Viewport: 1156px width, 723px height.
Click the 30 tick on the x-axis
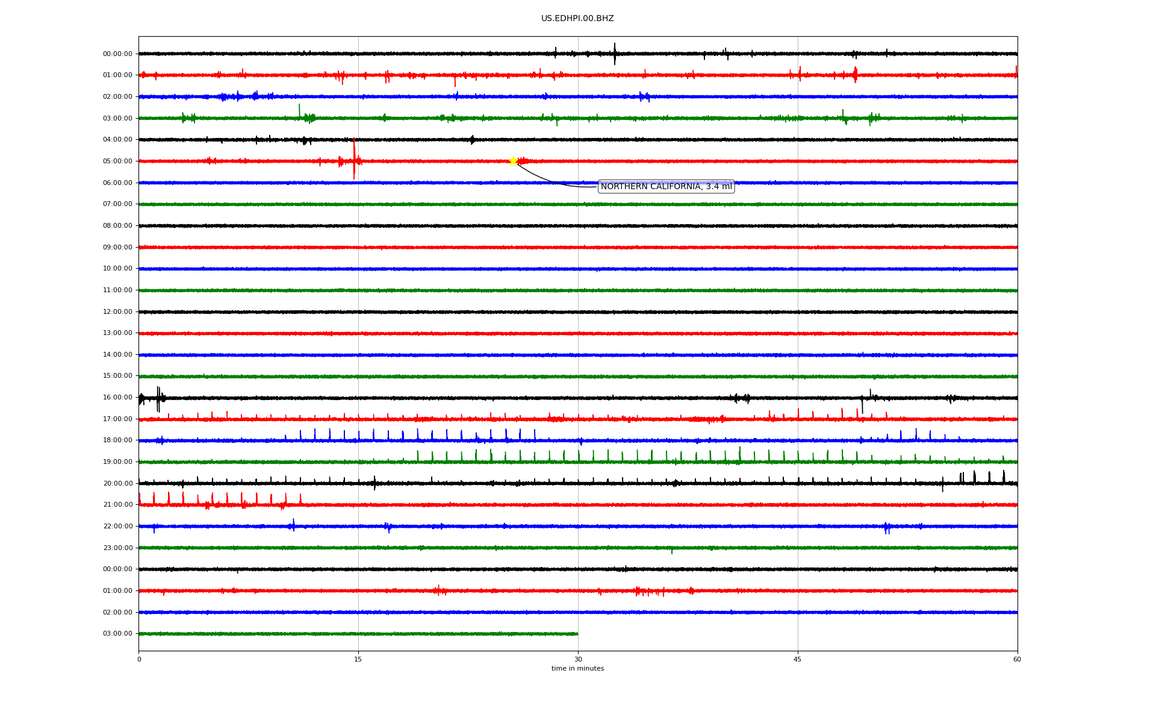pyautogui.click(x=578, y=660)
